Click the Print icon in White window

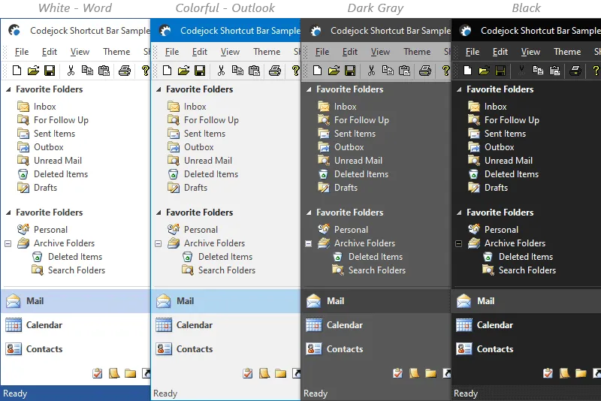click(x=124, y=71)
